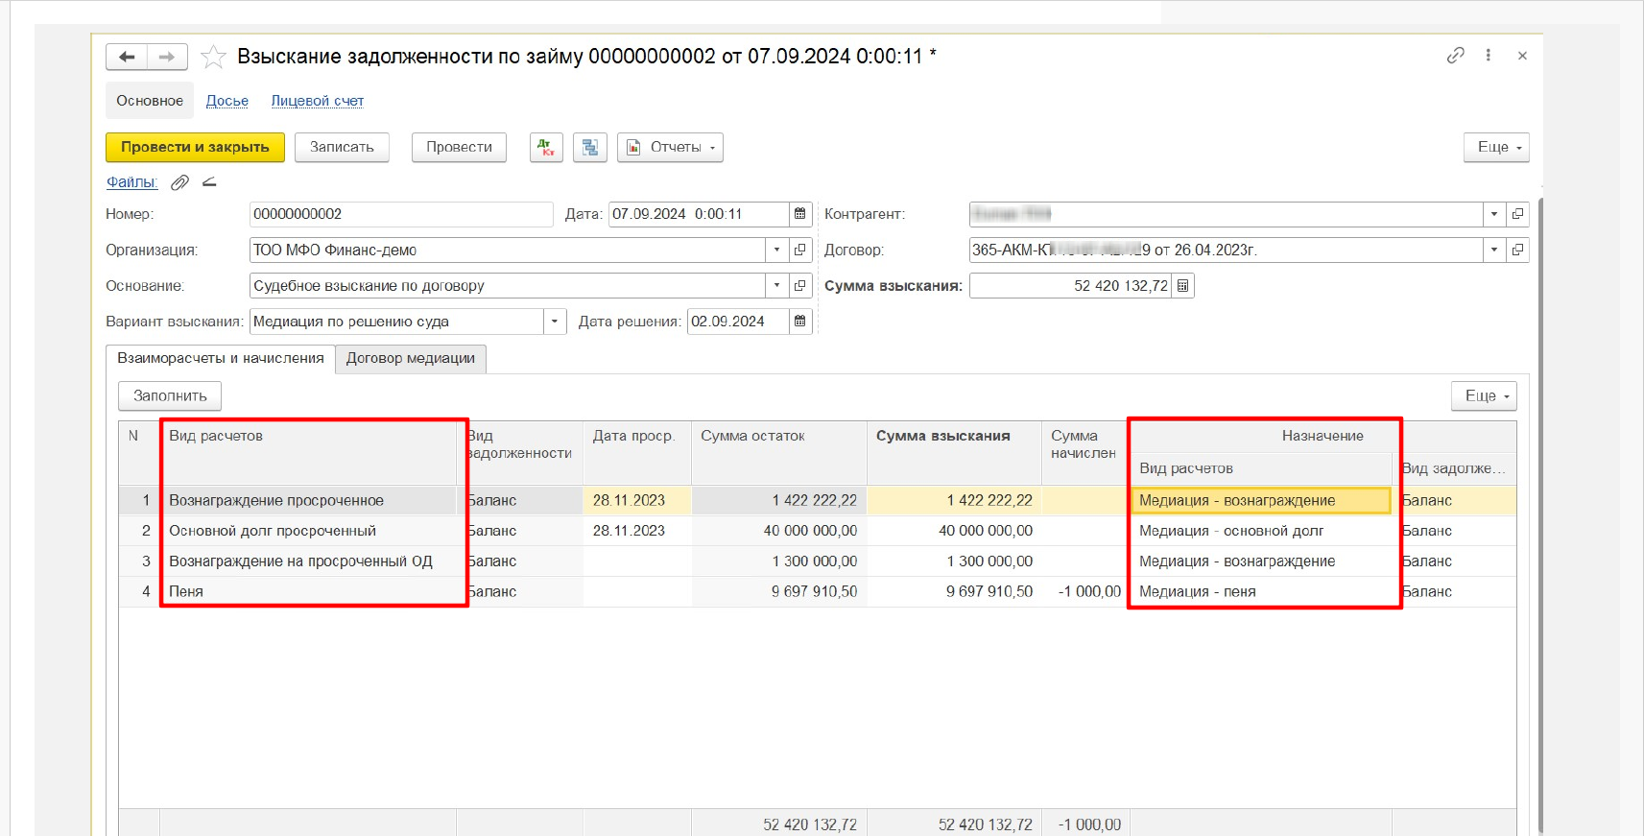Close the document with the X button
This screenshot has height=836, width=1644.
1522,56
